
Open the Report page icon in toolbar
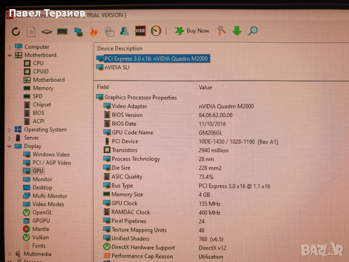click(31, 31)
